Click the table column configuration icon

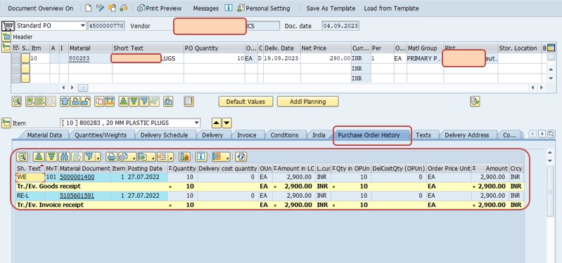(x=551, y=48)
